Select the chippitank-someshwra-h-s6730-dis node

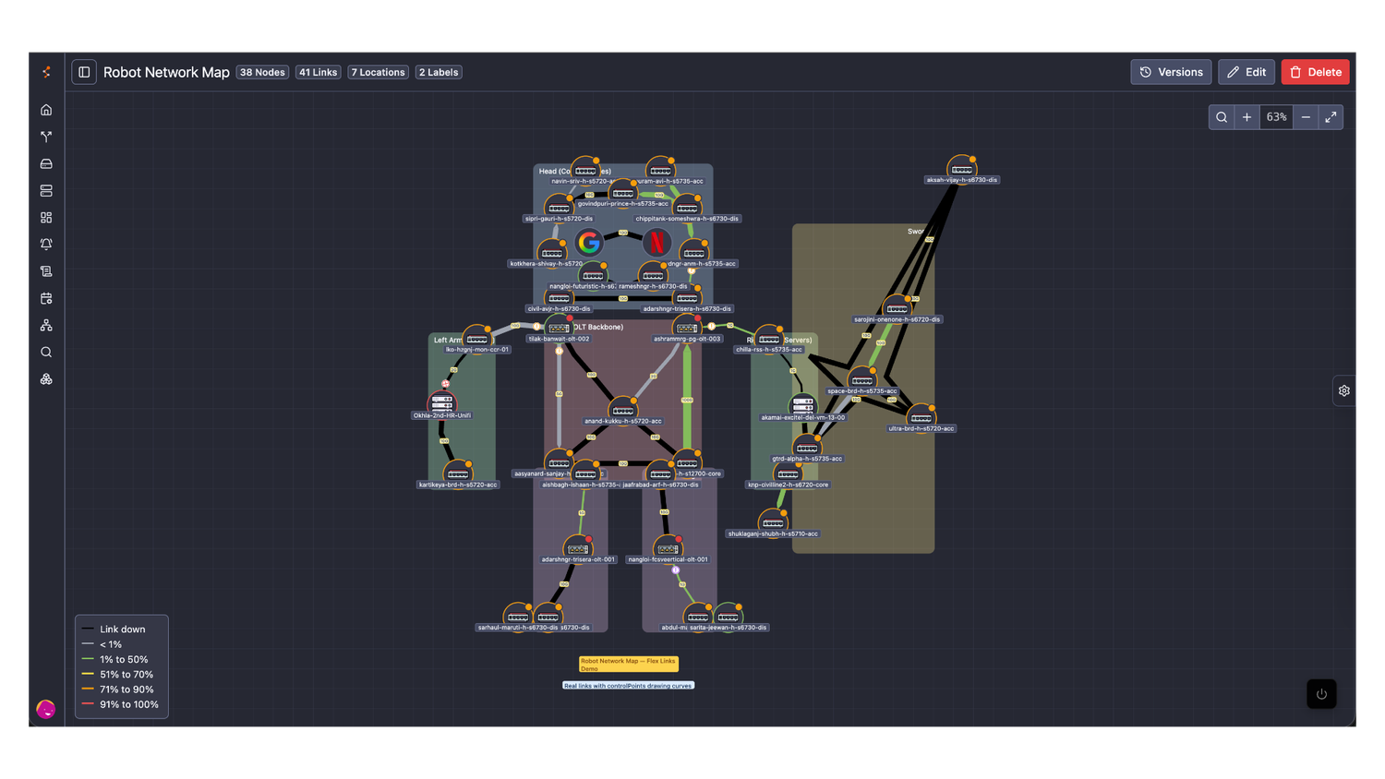tap(687, 208)
